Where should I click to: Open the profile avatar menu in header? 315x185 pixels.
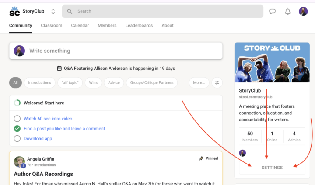point(303,11)
